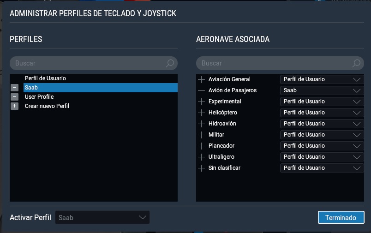The height and width of the screenshot is (233, 371).
Task: Select the Saab profile row
Action: pyautogui.click(x=101, y=88)
